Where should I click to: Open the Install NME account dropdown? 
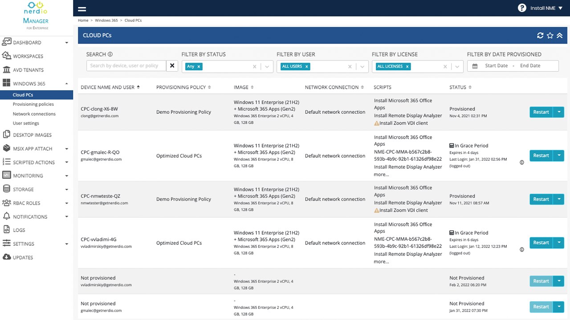[546, 8]
